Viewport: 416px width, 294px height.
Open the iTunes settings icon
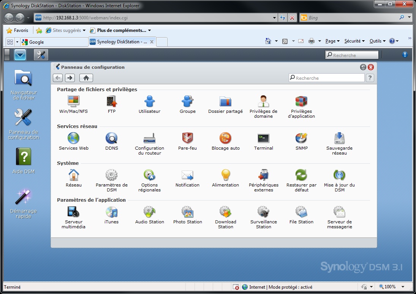click(x=111, y=212)
